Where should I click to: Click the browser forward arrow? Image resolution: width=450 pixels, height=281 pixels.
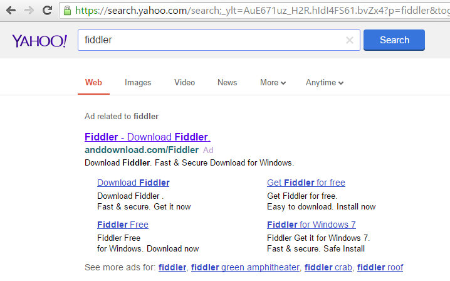click(x=29, y=10)
